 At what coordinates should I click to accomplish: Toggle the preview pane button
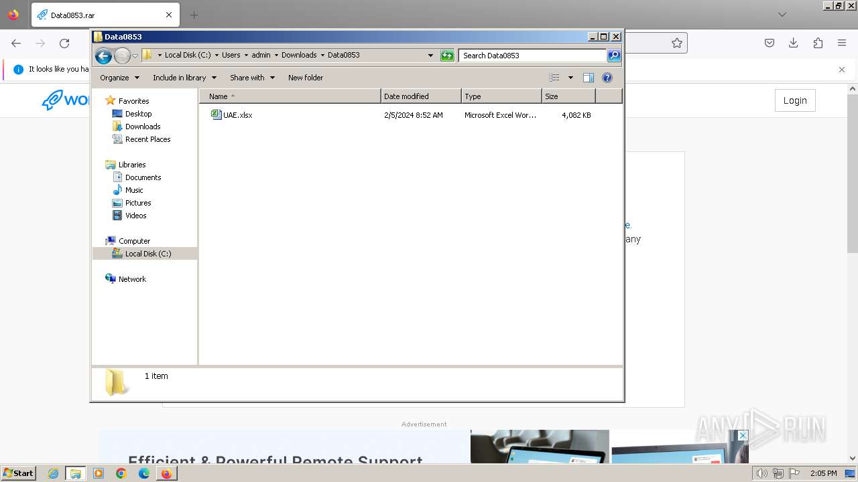point(589,78)
